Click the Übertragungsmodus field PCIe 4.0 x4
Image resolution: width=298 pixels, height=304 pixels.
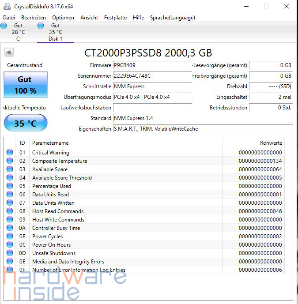pos(152,97)
